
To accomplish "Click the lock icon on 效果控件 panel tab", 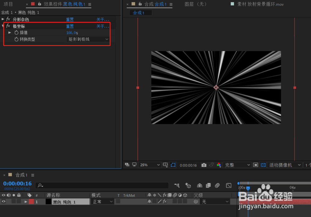I will coord(39,4).
